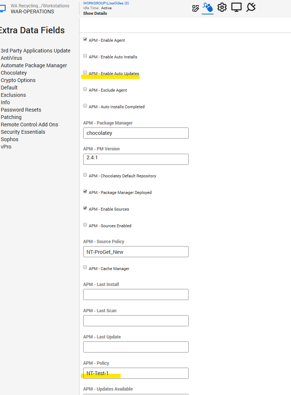Image resolution: width=291 pixels, height=395 pixels.
Task: Click the APM - Policy text field
Action: coord(135,373)
